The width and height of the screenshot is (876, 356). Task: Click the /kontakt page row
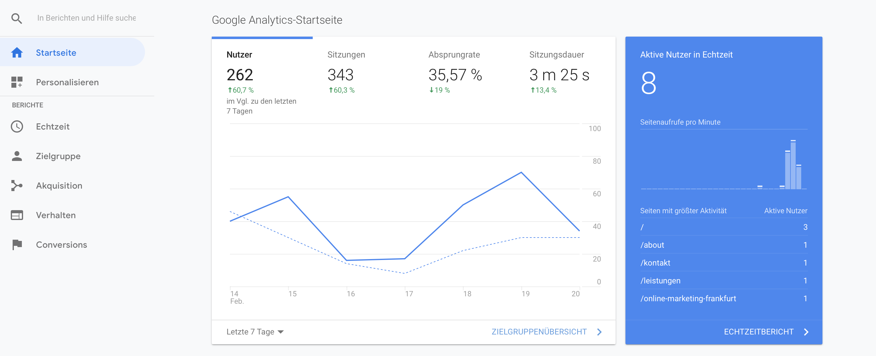point(724,262)
